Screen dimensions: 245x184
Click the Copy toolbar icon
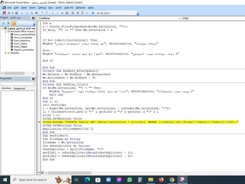(x=27, y=13)
